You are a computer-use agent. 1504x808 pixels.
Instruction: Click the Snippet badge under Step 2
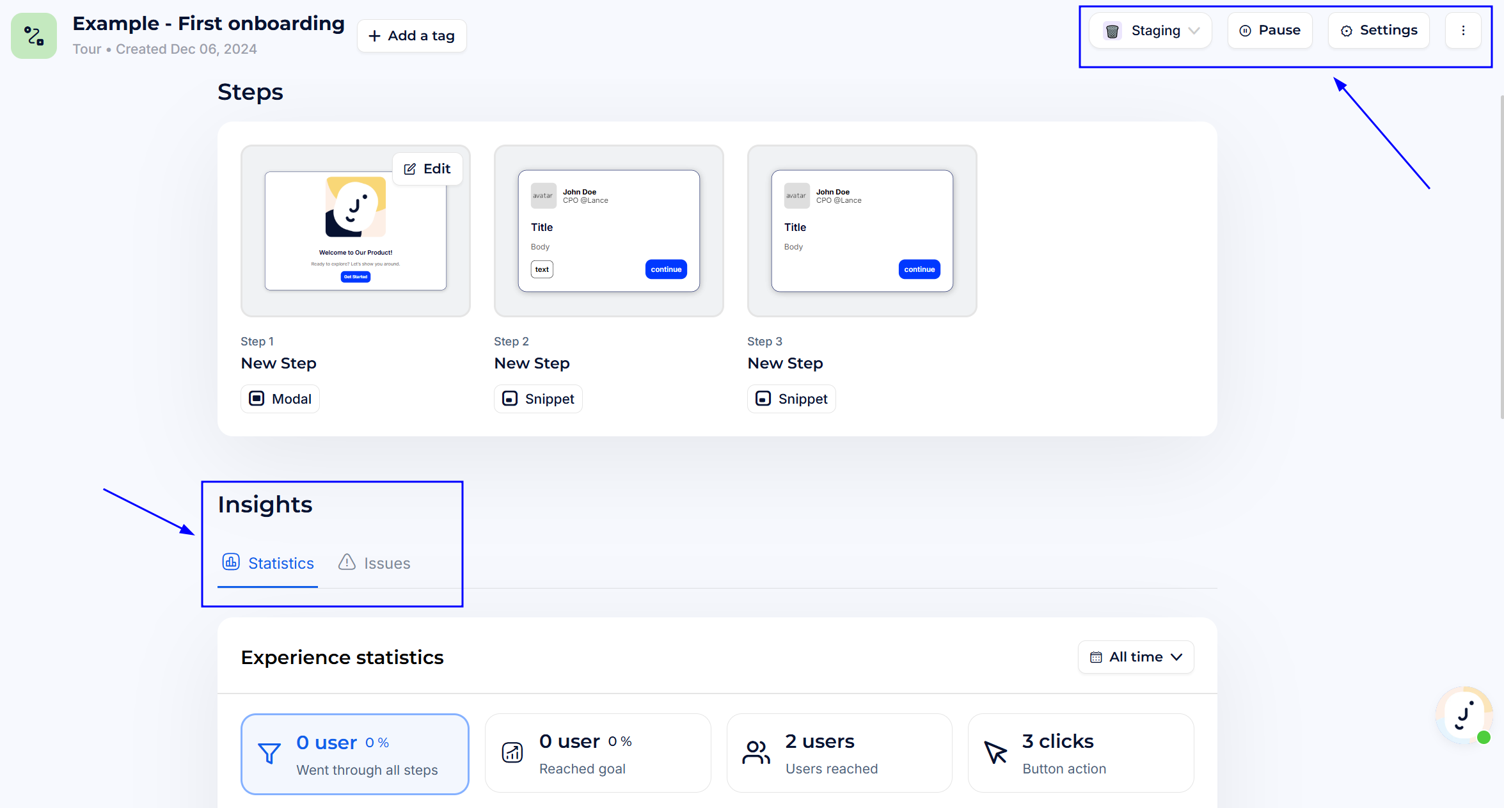(538, 399)
